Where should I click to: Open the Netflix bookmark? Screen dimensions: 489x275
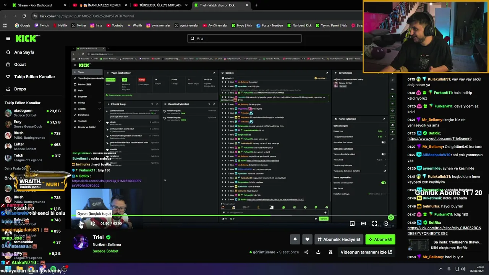click(x=60, y=26)
